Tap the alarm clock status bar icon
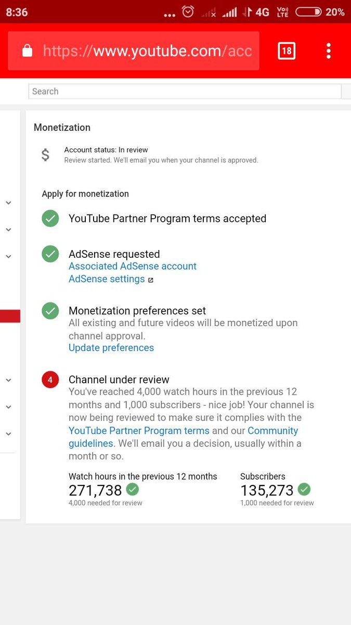Viewport: 351px width, 625px height. coord(188,11)
